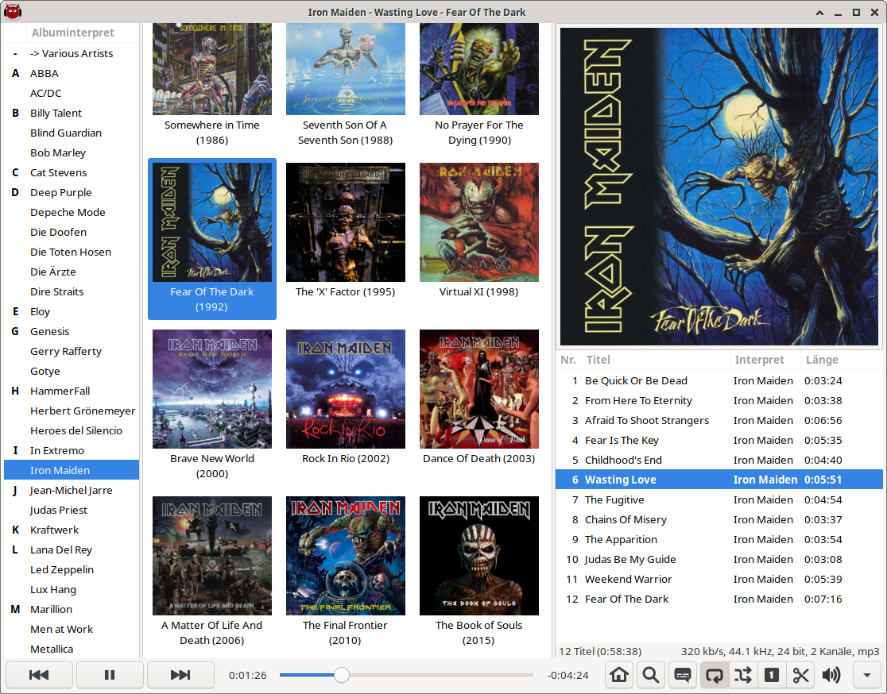Select Judas Priest artist
Viewport: 887px width, 694px height.
[x=72, y=511]
